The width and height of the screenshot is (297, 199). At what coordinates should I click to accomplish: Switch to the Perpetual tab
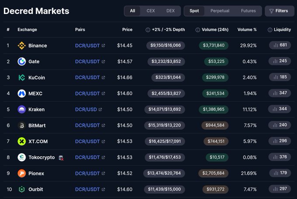220,11
